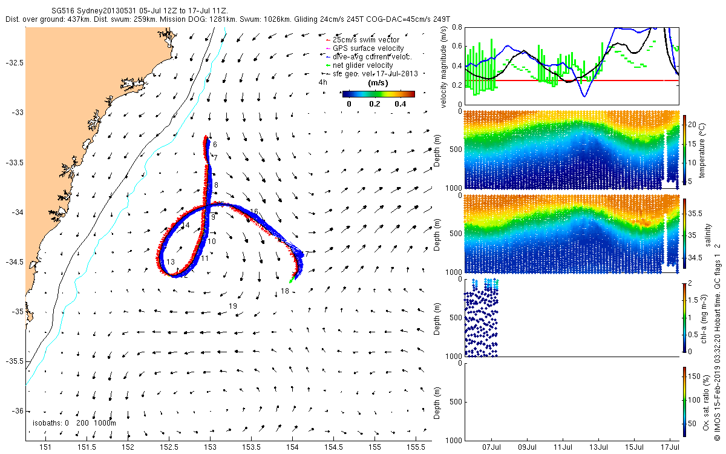This screenshot has height=454, width=726.
Task: Click the '0.8' tick on the velocity magnitude axis
Action: [x=457, y=28]
